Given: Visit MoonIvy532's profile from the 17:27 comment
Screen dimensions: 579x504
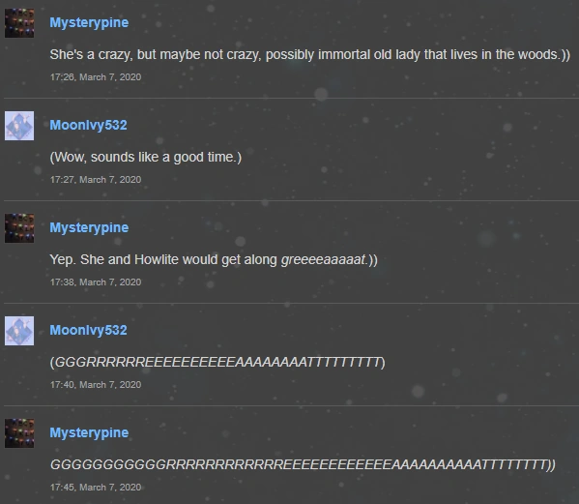Looking at the screenshot, I should pyautogui.click(x=88, y=125).
